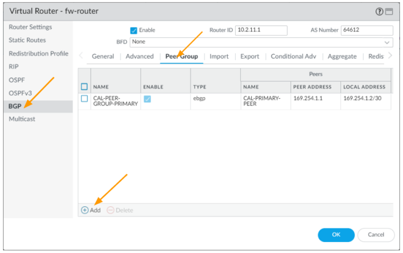This screenshot has height=253, width=403.
Task: Click the ENABLE column header
Action: pos(153,87)
